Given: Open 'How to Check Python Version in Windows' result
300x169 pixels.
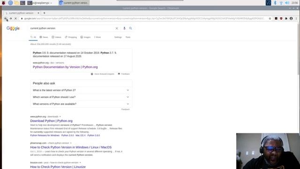Looking at the screenshot, I should [x=71, y=147].
